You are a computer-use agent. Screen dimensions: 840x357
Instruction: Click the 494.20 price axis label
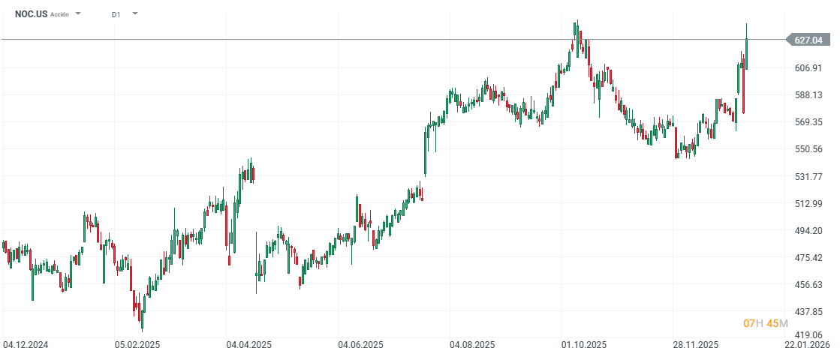[x=809, y=230]
